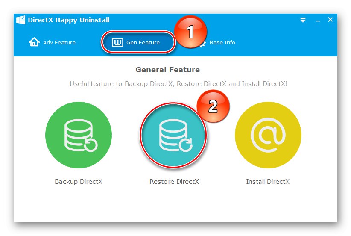
Task: Click the green Backup DirectX circle icon
Action: pyautogui.click(x=78, y=135)
